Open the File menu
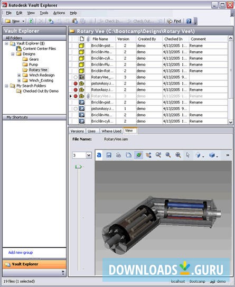Image resolution: width=235 pixels, height=287 pixels. [x=8, y=13]
